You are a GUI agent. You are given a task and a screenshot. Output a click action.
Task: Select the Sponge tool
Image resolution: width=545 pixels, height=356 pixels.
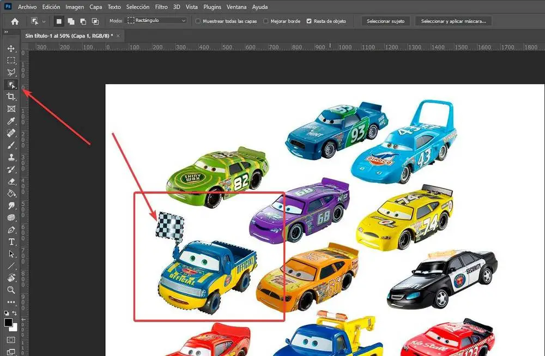pyautogui.click(x=11, y=218)
